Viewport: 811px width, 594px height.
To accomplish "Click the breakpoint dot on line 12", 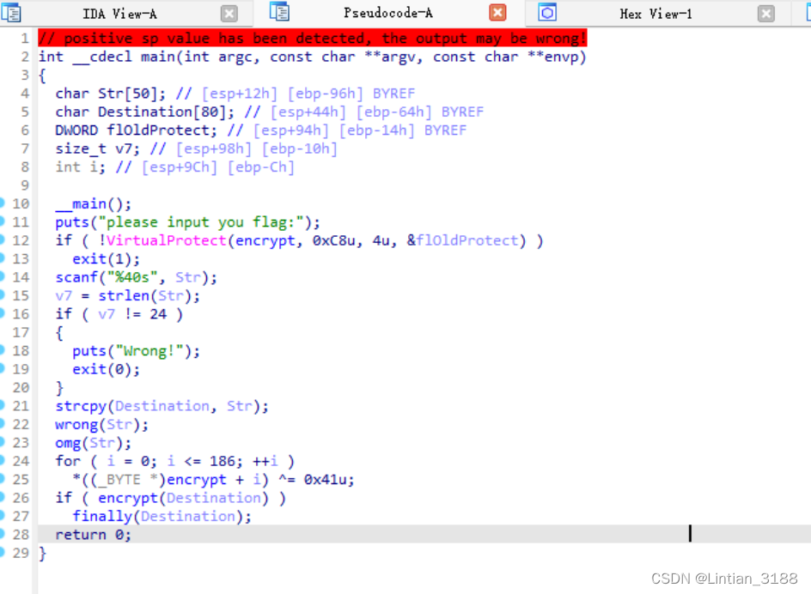I will tap(2, 239).
